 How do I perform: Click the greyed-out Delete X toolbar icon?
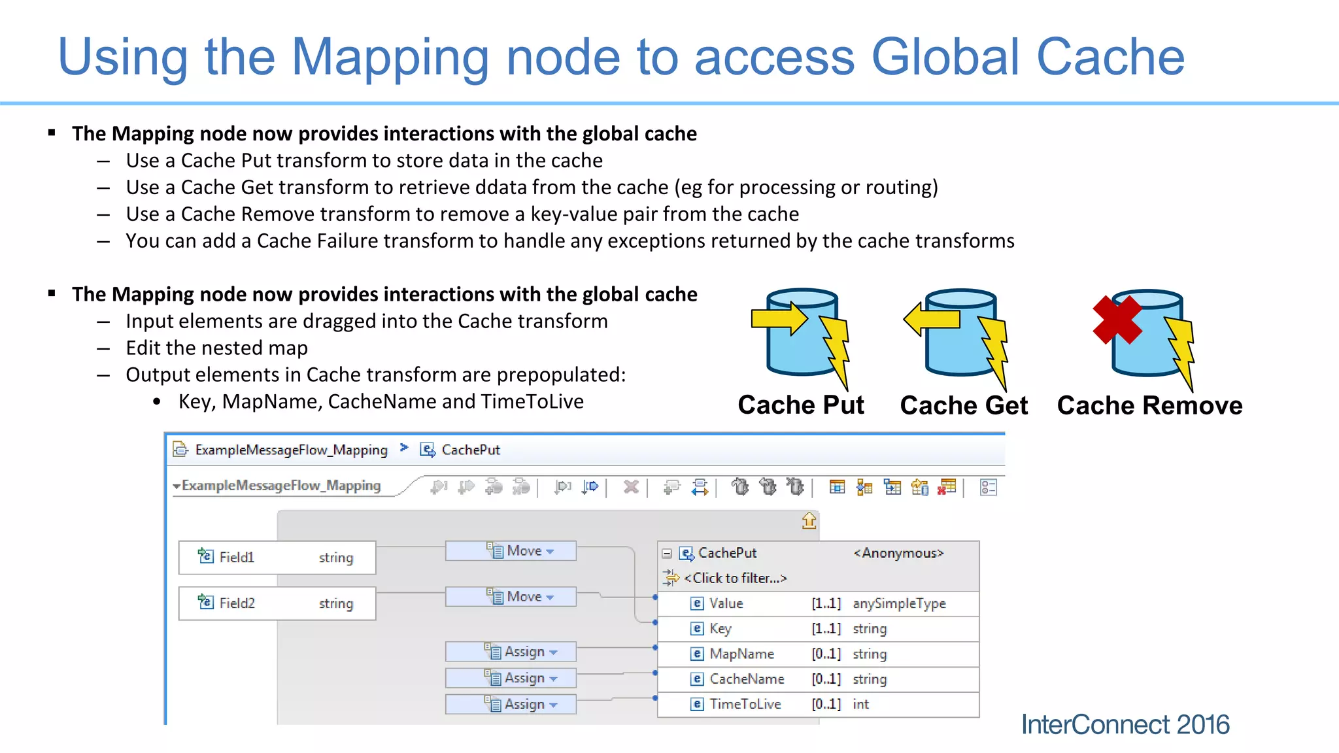click(631, 487)
